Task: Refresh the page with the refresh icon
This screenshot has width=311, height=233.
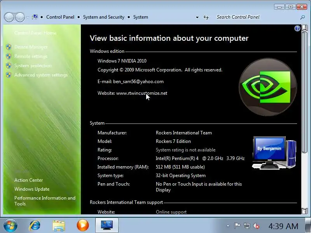Action: pos(206,17)
